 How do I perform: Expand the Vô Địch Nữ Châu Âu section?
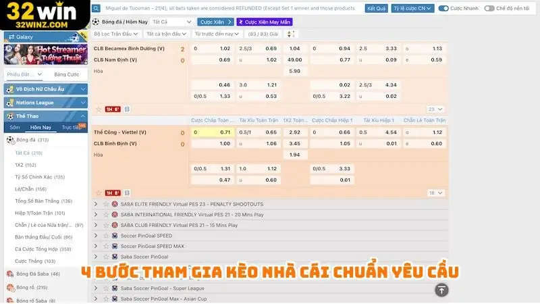click(x=45, y=89)
